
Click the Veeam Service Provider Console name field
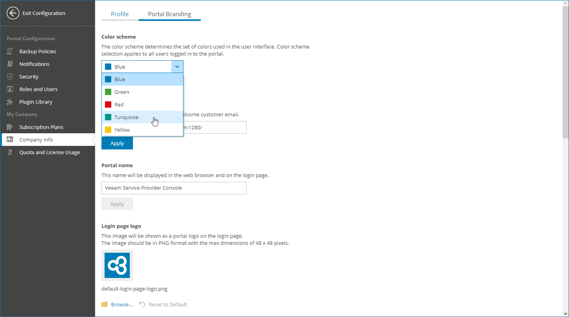(174, 188)
